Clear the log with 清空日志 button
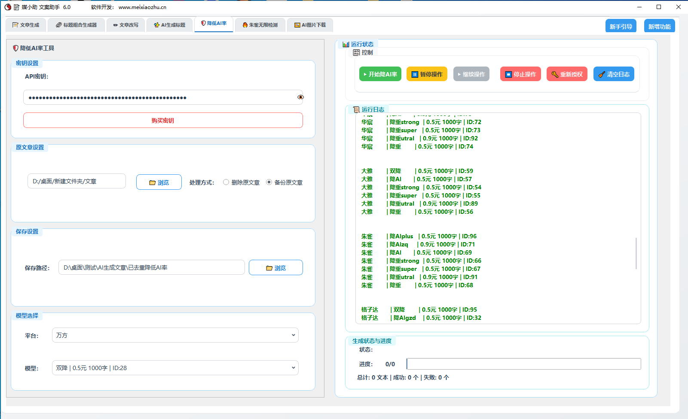 (x=614, y=74)
